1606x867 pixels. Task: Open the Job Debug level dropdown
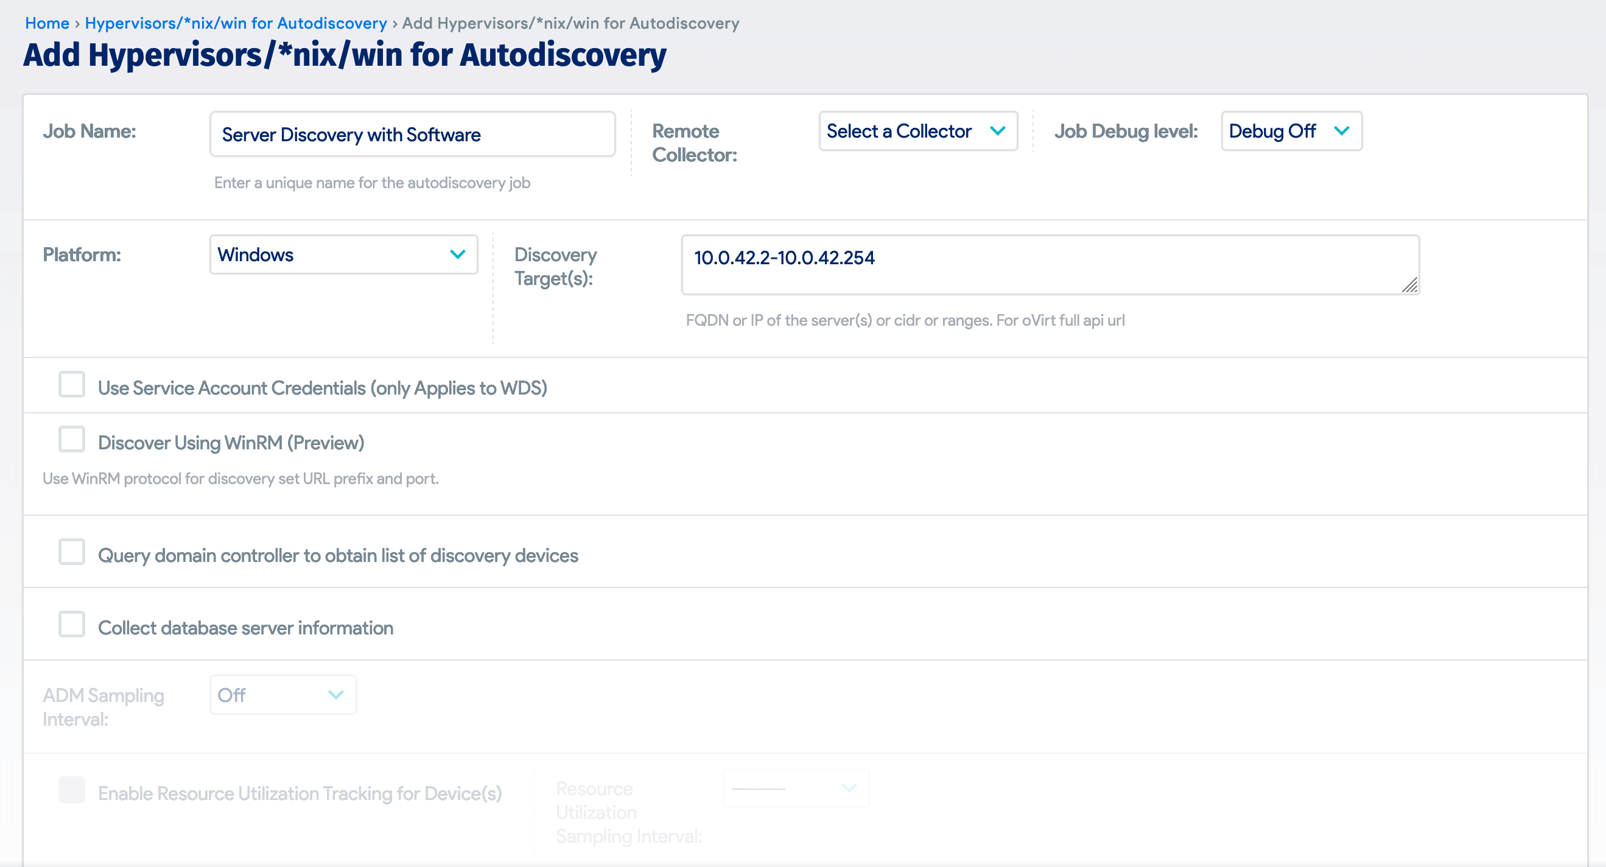pos(1290,132)
